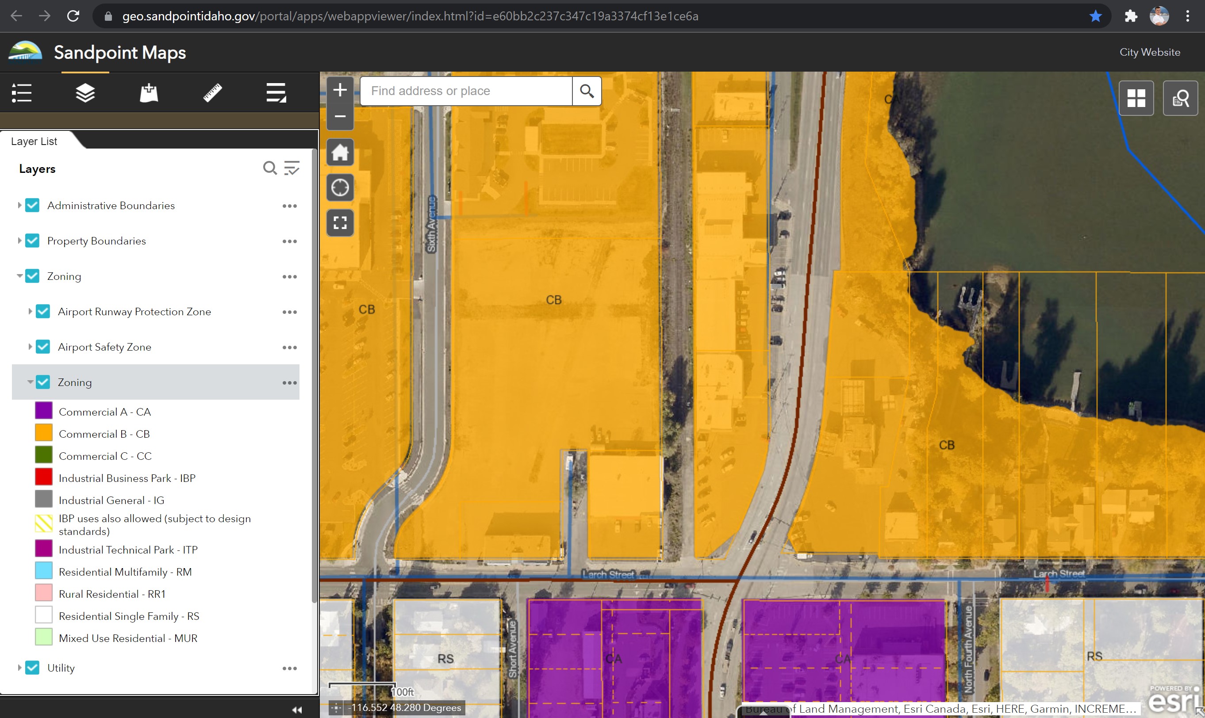Screen dimensions: 1205x718
Task: Open the Layer List stack icon
Action: pyautogui.click(x=85, y=92)
